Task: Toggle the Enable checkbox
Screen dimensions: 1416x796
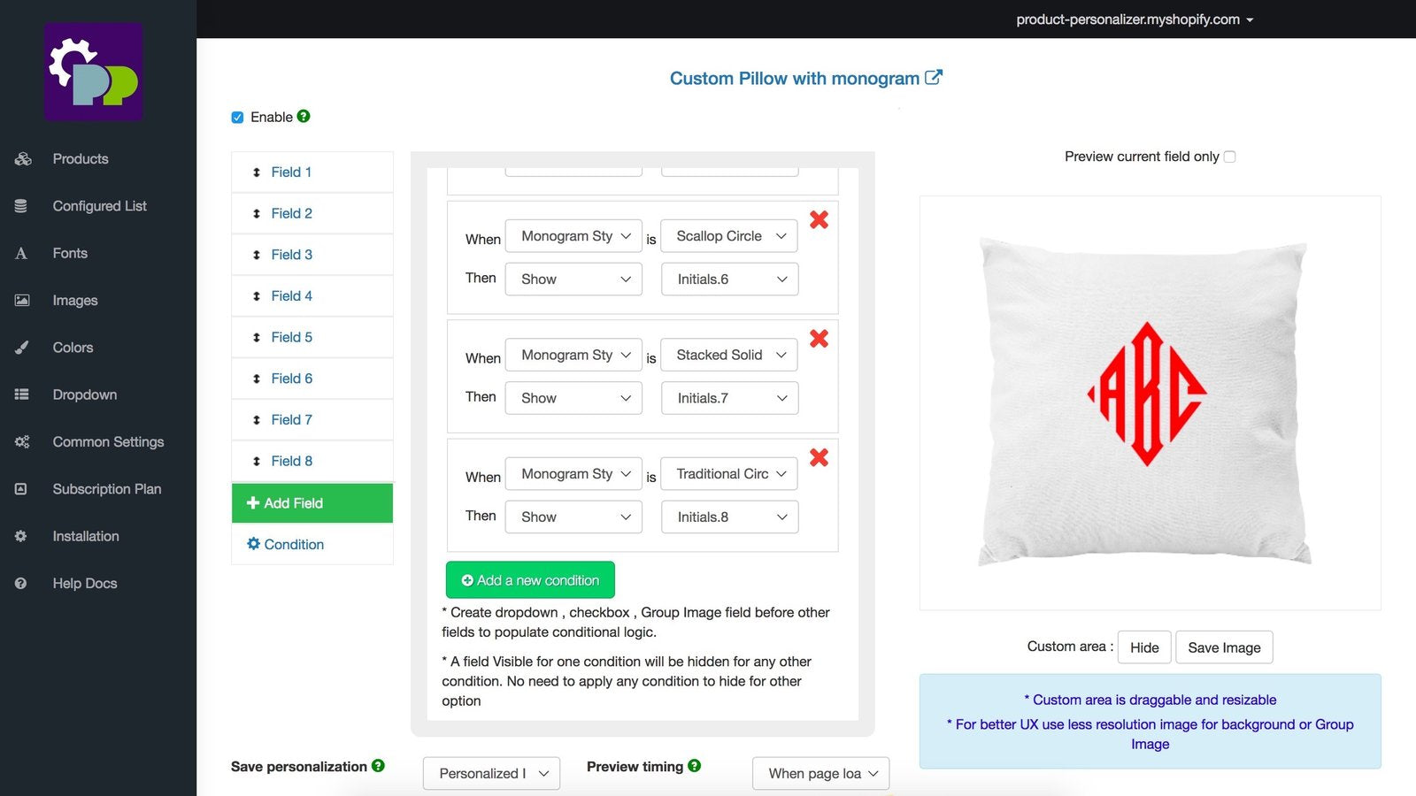Action: tap(237, 118)
